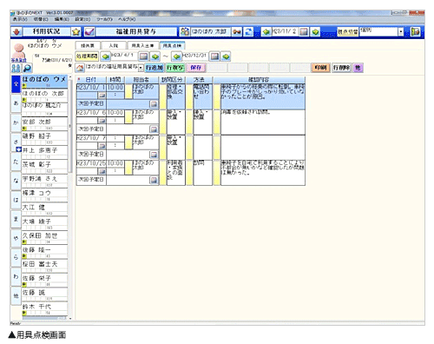Select the か kana index tab
The width and height of the screenshot is (434, 344).
point(16,122)
